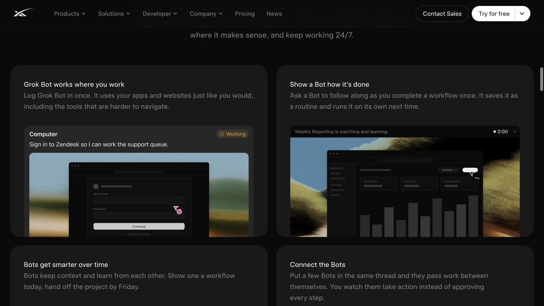Open the Developer dropdown
This screenshot has width=544, height=306.
(160, 14)
